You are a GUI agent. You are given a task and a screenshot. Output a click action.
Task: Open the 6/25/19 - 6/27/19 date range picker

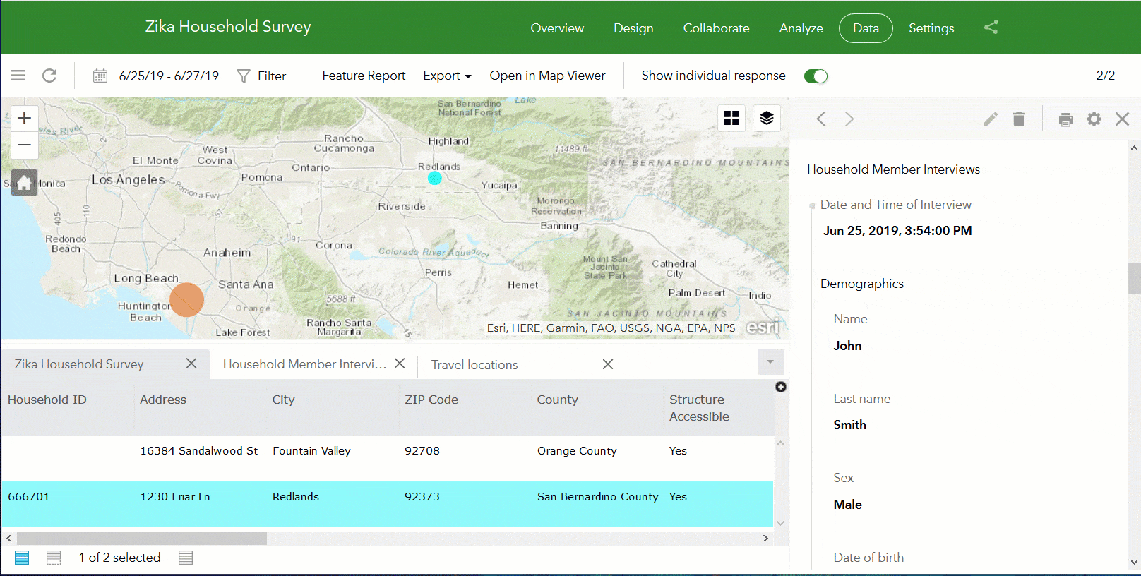point(156,76)
